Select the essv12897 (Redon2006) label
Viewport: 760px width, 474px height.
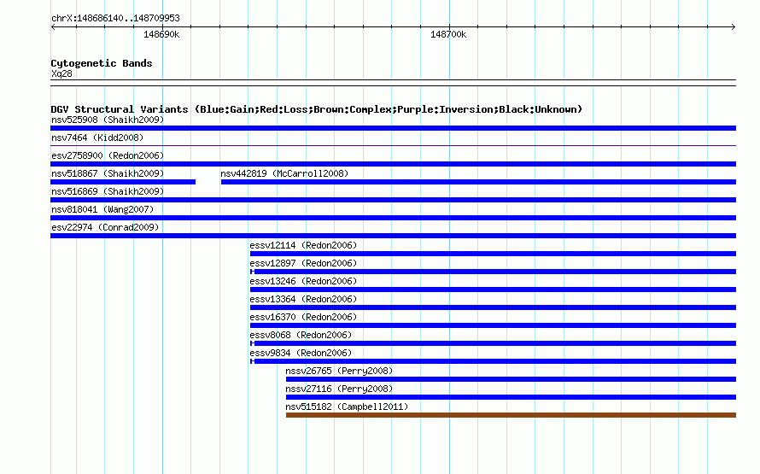[303, 263]
